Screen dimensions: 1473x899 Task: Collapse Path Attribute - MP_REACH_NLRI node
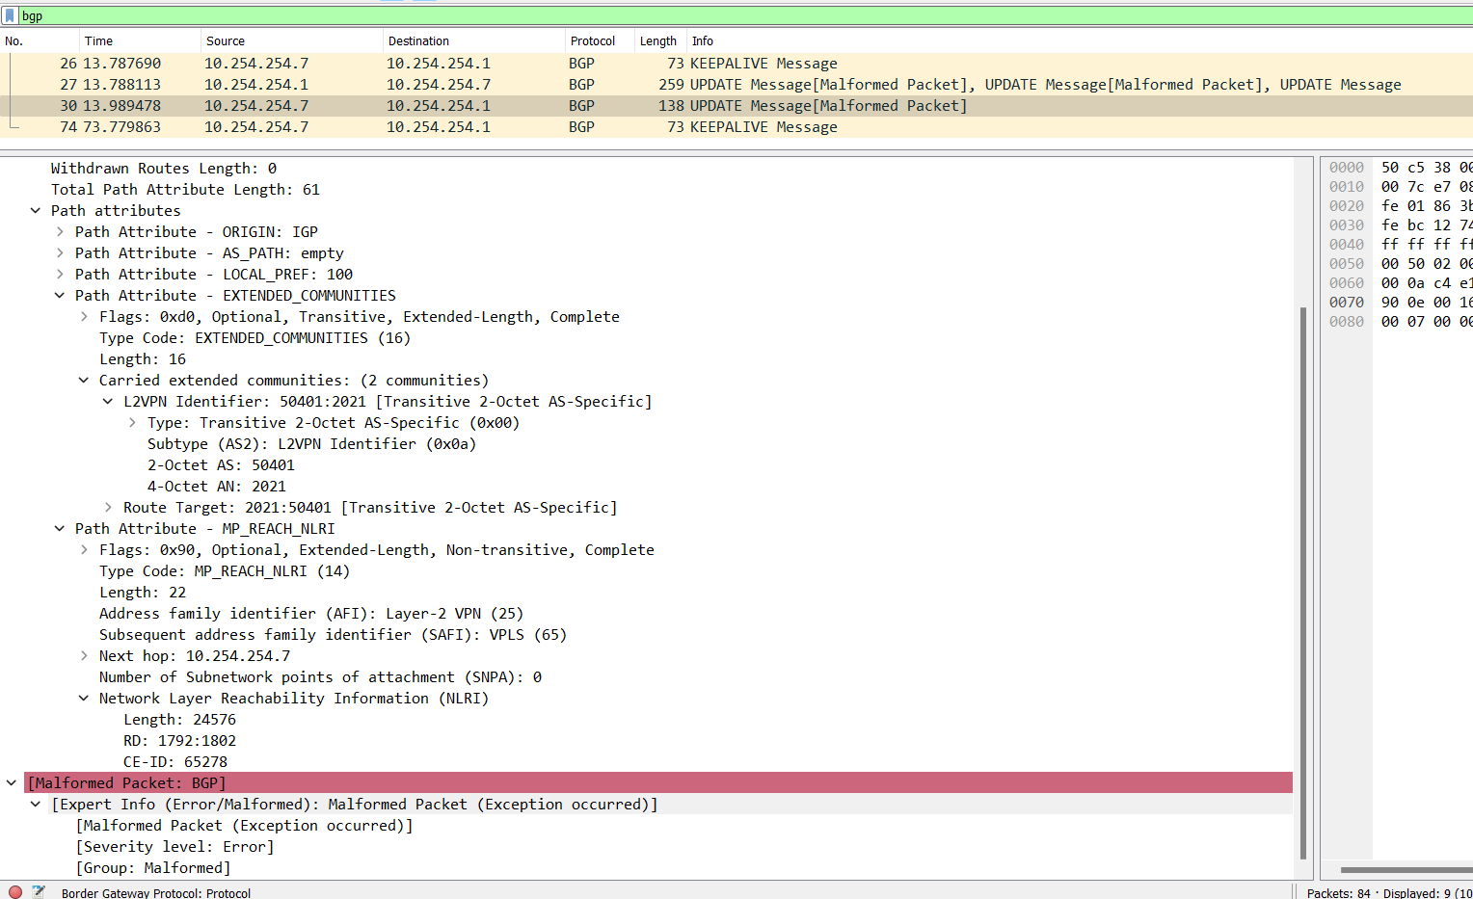point(60,529)
